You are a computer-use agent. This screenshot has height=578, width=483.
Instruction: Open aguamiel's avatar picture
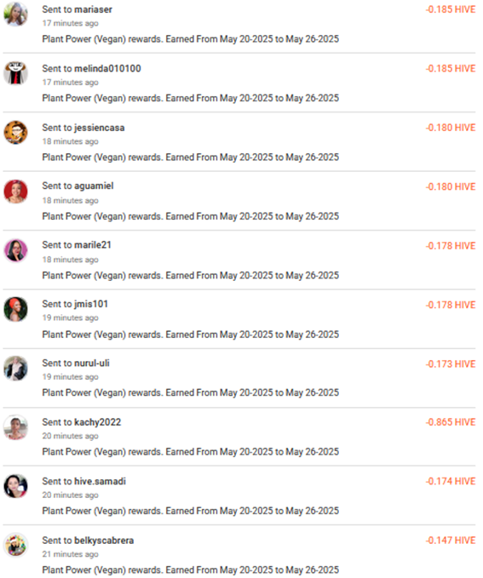point(15,192)
